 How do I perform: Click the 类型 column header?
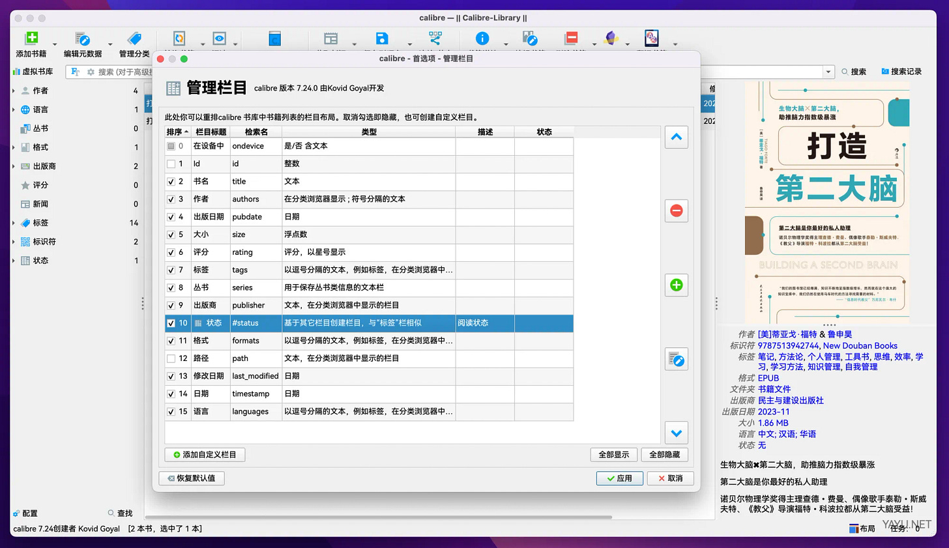[369, 132]
